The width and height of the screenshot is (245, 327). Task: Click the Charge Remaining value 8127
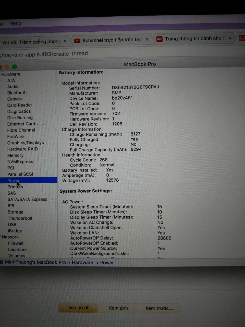point(136,134)
